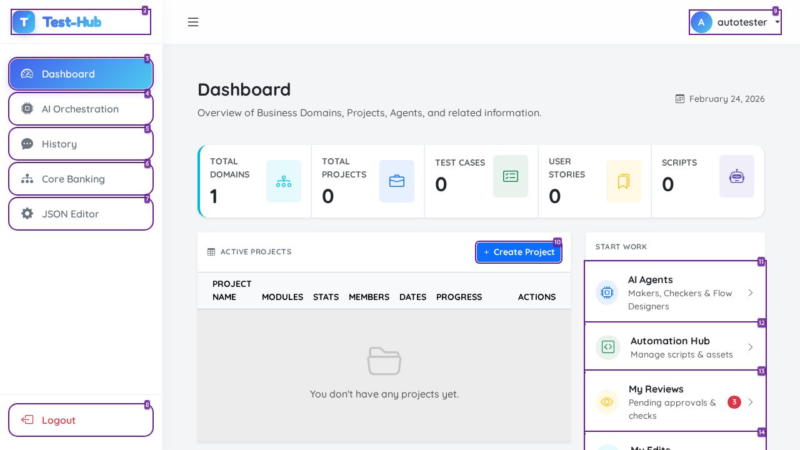Open AI Orchestration in the sidebar
Image resolution: width=800 pixels, height=450 pixels.
point(81,109)
